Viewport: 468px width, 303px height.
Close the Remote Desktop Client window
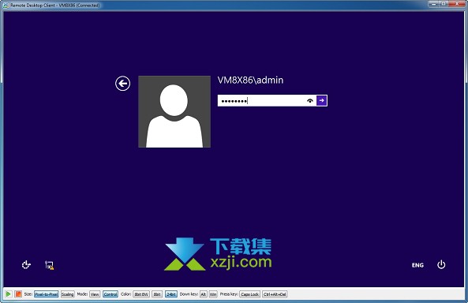point(457,4)
